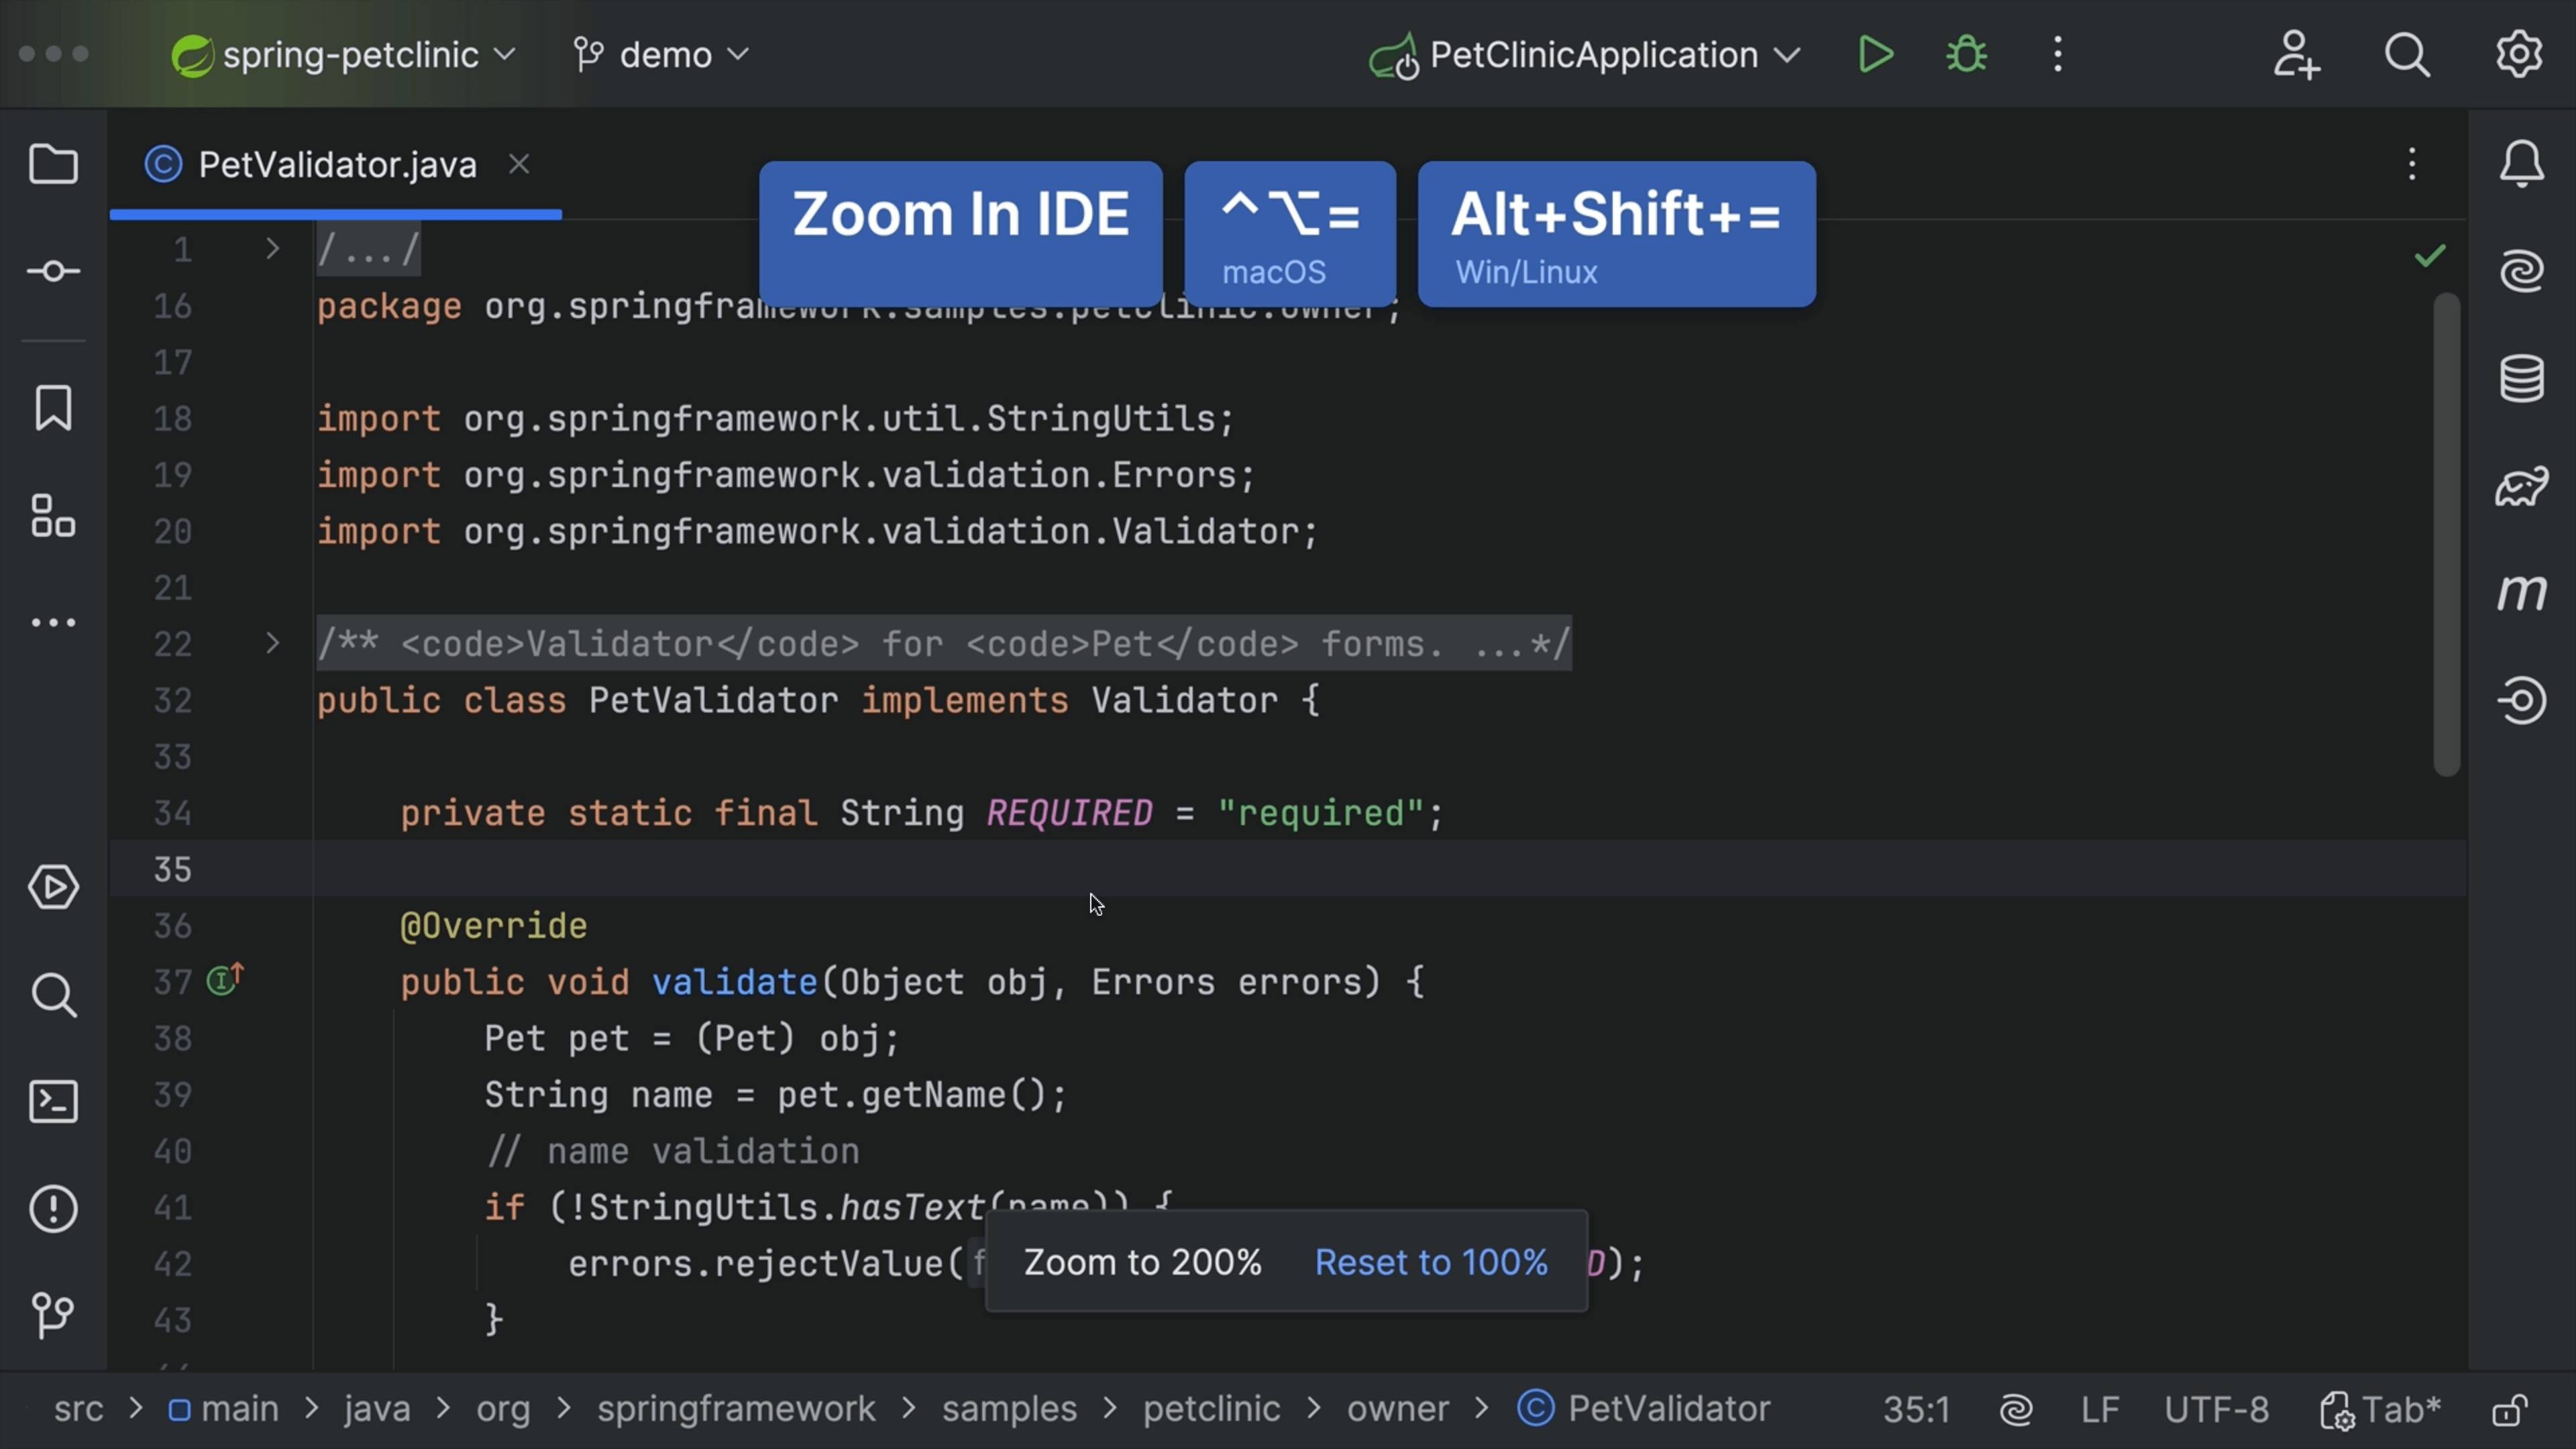Open the More actions kebab menu
This screenshot has height=1449, width=2576.
click(x=2057, y=55)
